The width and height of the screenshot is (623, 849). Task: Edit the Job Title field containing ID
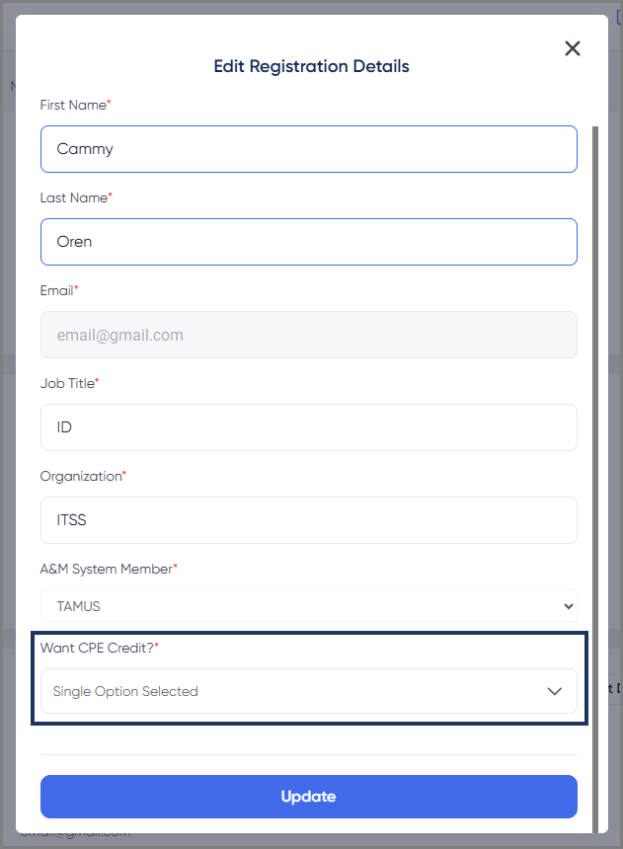(308, 427)
